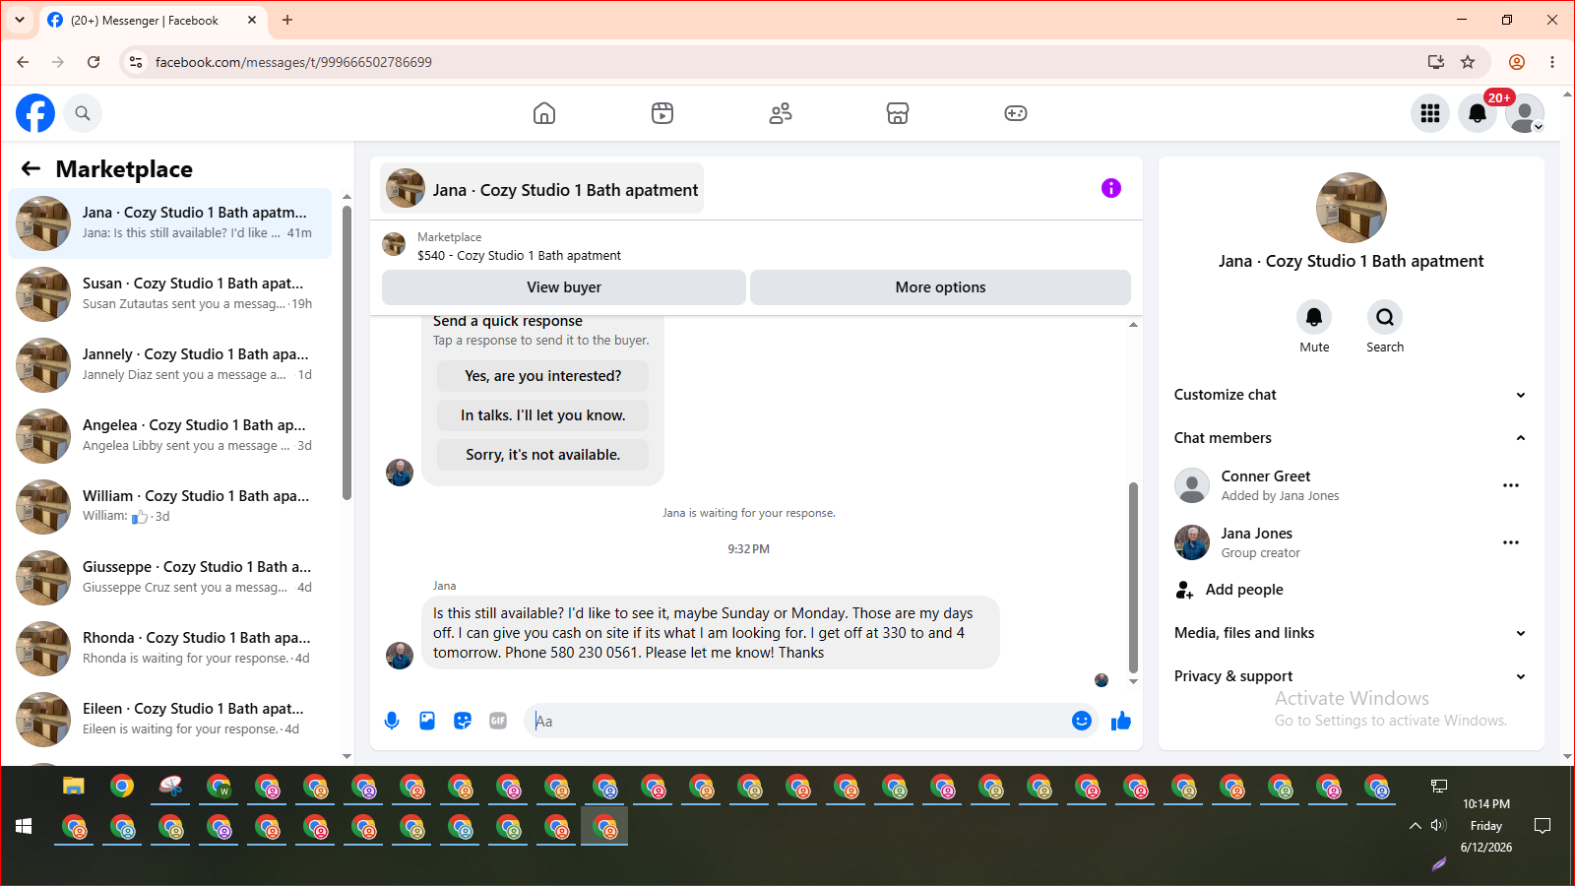Click the Messenger | Facebook browser tab

[153, 20]
